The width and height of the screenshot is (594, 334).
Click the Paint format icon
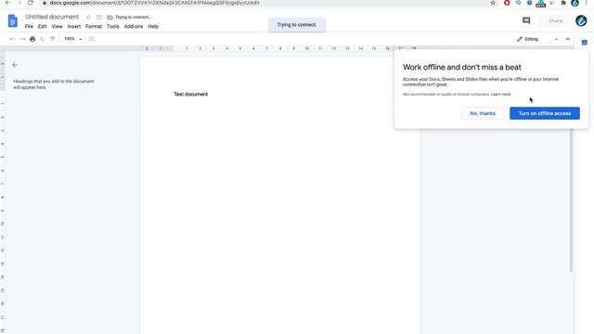[x=53, y=39]
